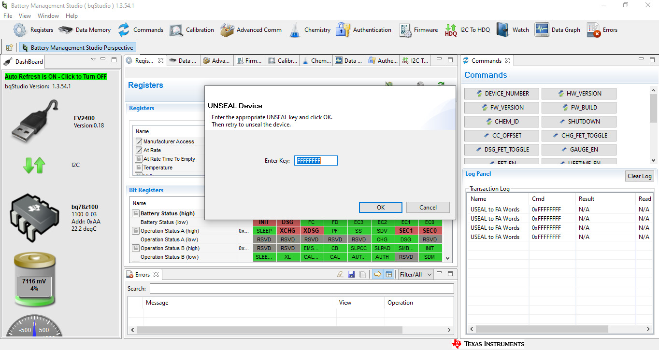This screenshot has width=659, height=350.
Task: Toggle the table layout button in the Errors toolbar
Action: (389, 274)
